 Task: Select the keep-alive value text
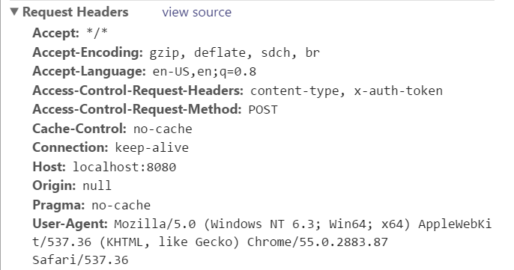pyautogui.click(x=152, y=148)
